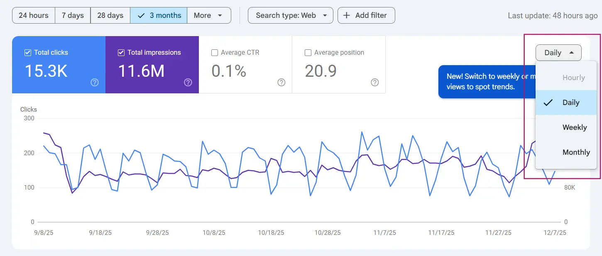Switch to the 7 days date range
The width and height of the screenshot is (602, 256).
(x=72, y=15)
